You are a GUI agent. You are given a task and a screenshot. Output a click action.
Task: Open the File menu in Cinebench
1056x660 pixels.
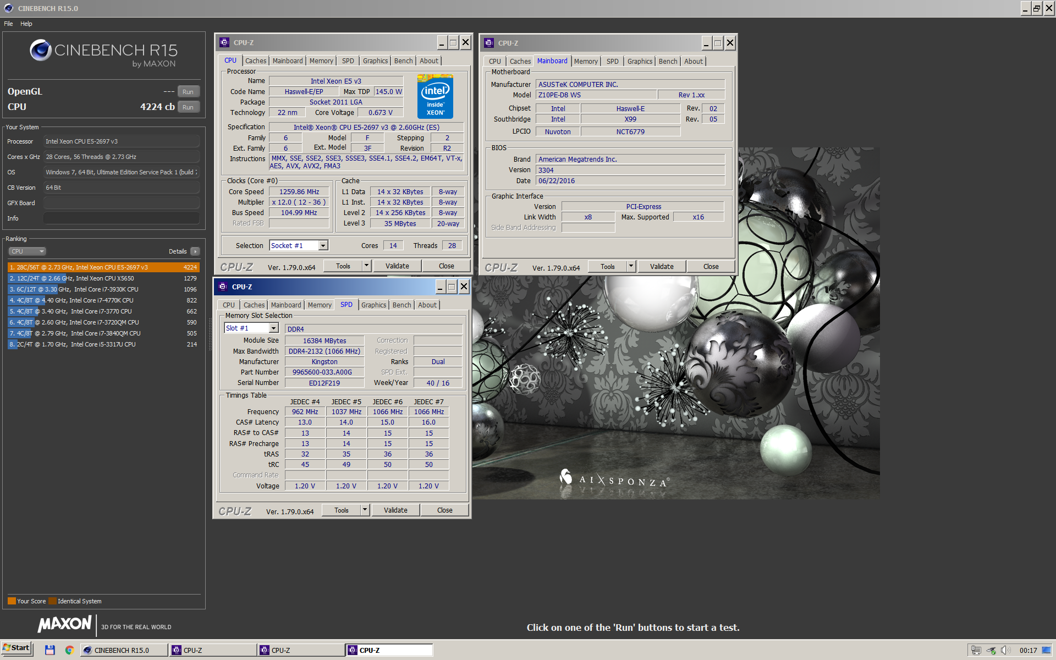tap(8, 24)
